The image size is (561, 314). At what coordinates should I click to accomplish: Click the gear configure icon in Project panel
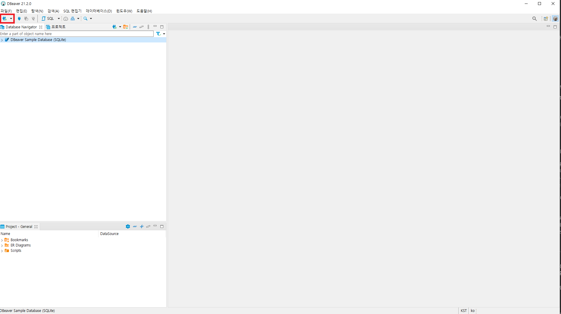click(128, 226)
